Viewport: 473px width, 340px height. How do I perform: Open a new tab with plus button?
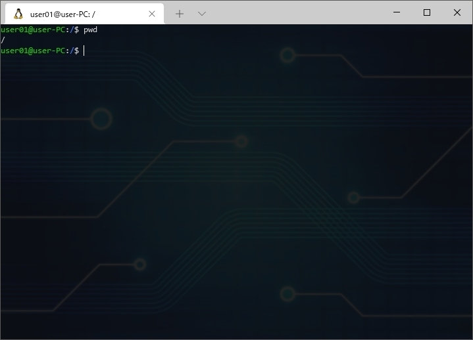coord(180,13)
